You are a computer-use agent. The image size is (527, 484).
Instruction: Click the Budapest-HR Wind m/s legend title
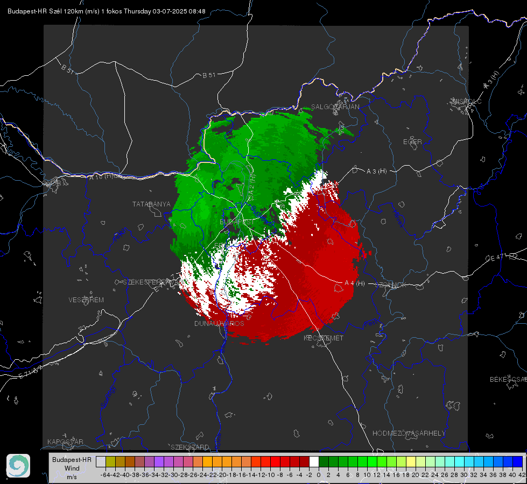(x=72, y=468)
